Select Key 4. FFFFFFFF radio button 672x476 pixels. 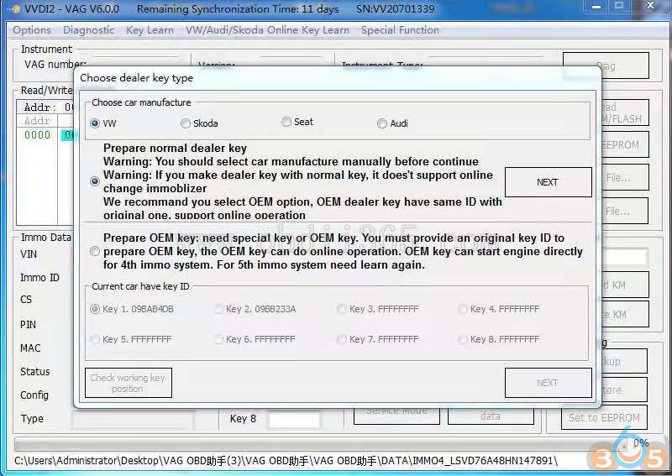pyautogui.click(x=463, y=309)
